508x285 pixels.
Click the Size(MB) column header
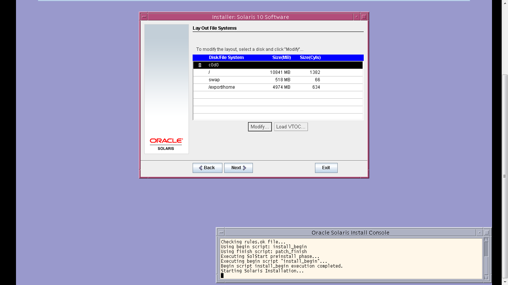(282, 58)
